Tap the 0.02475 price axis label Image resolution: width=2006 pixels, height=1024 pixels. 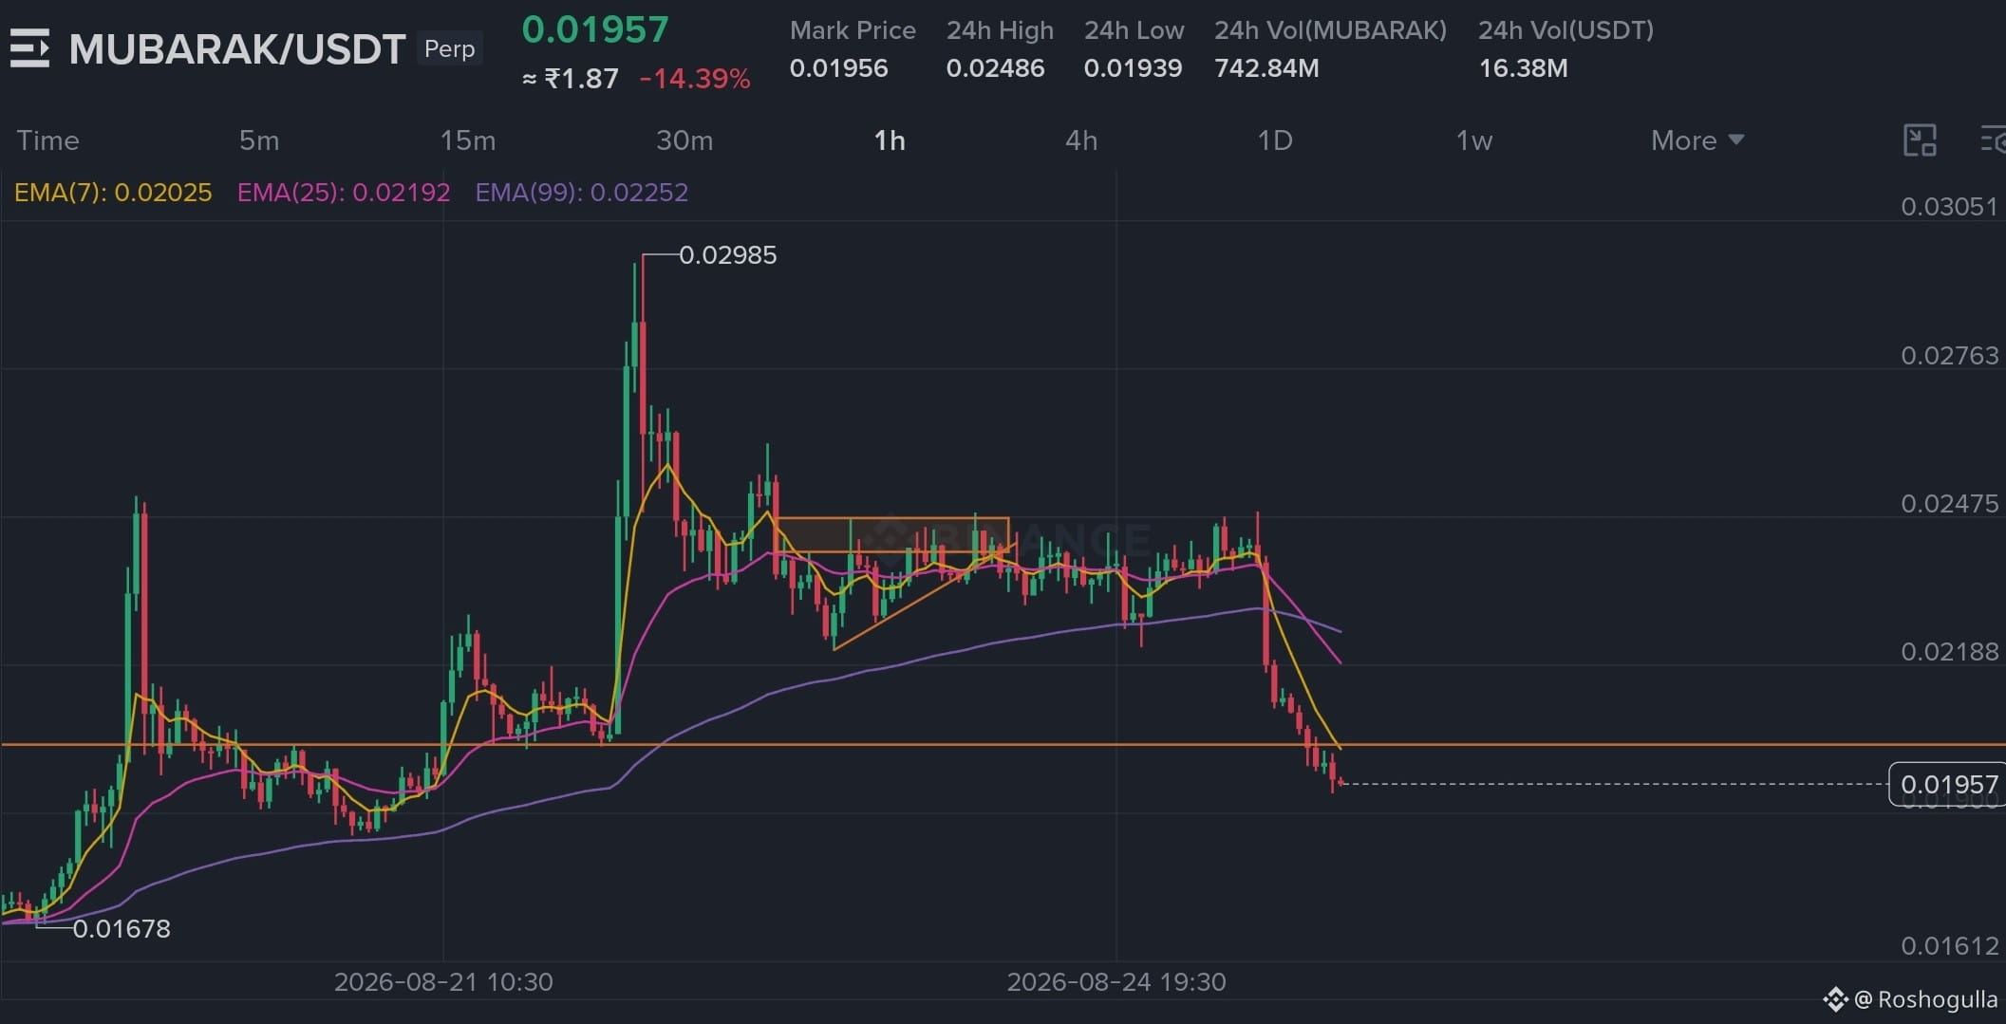pyautogui.click(x=1950, y=504)
